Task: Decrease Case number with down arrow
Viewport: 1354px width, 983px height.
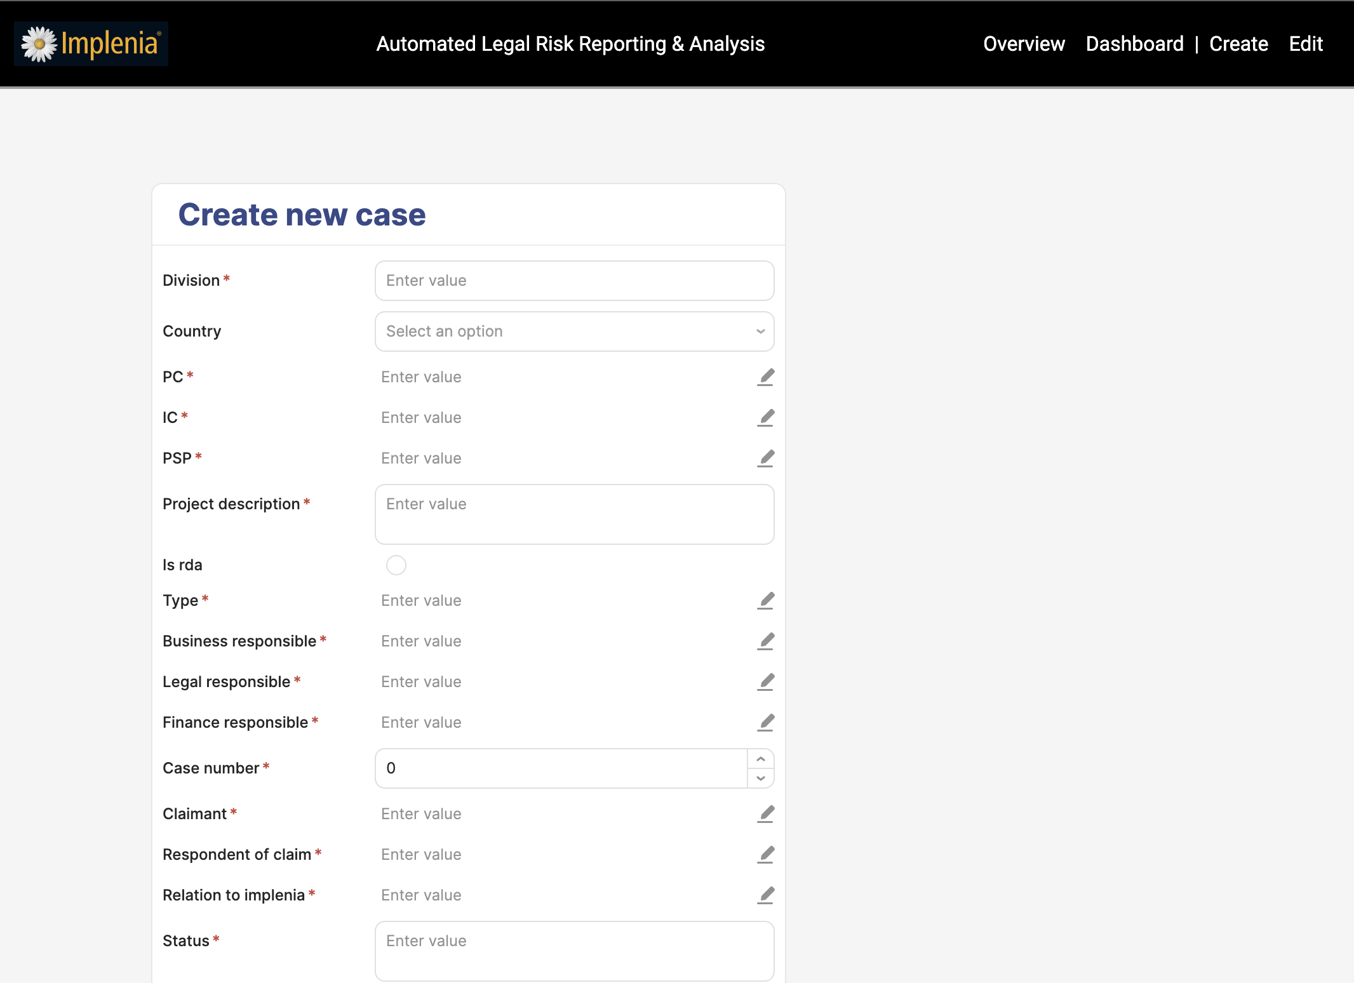Action: point(760,778)
